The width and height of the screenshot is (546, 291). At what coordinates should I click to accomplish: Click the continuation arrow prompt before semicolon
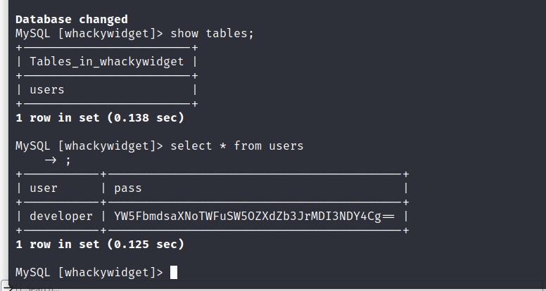point(51,160)
